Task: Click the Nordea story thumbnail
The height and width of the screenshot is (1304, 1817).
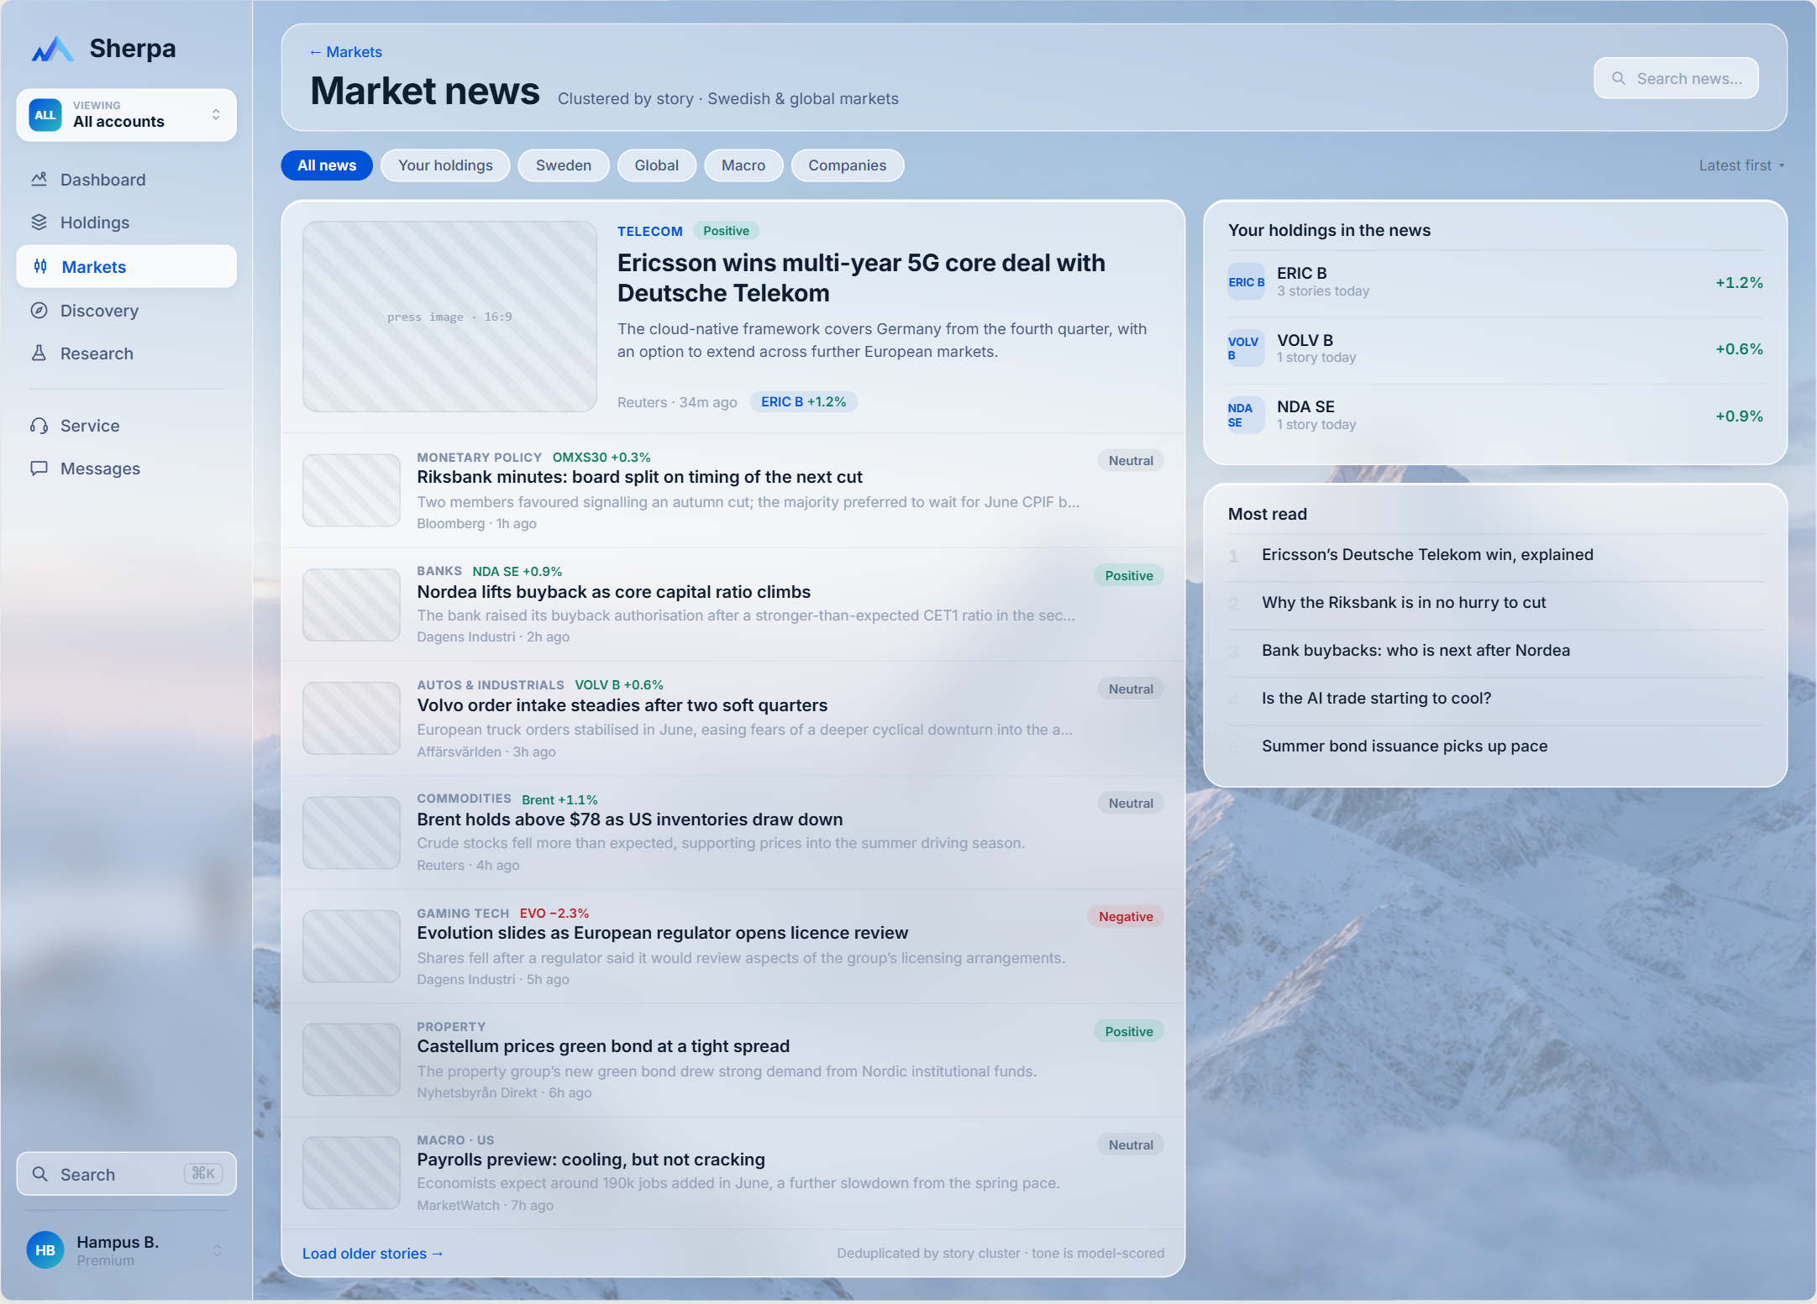Action: coord(351,605)
